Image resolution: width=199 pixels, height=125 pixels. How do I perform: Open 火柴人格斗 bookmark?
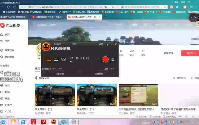pos(79,12)
